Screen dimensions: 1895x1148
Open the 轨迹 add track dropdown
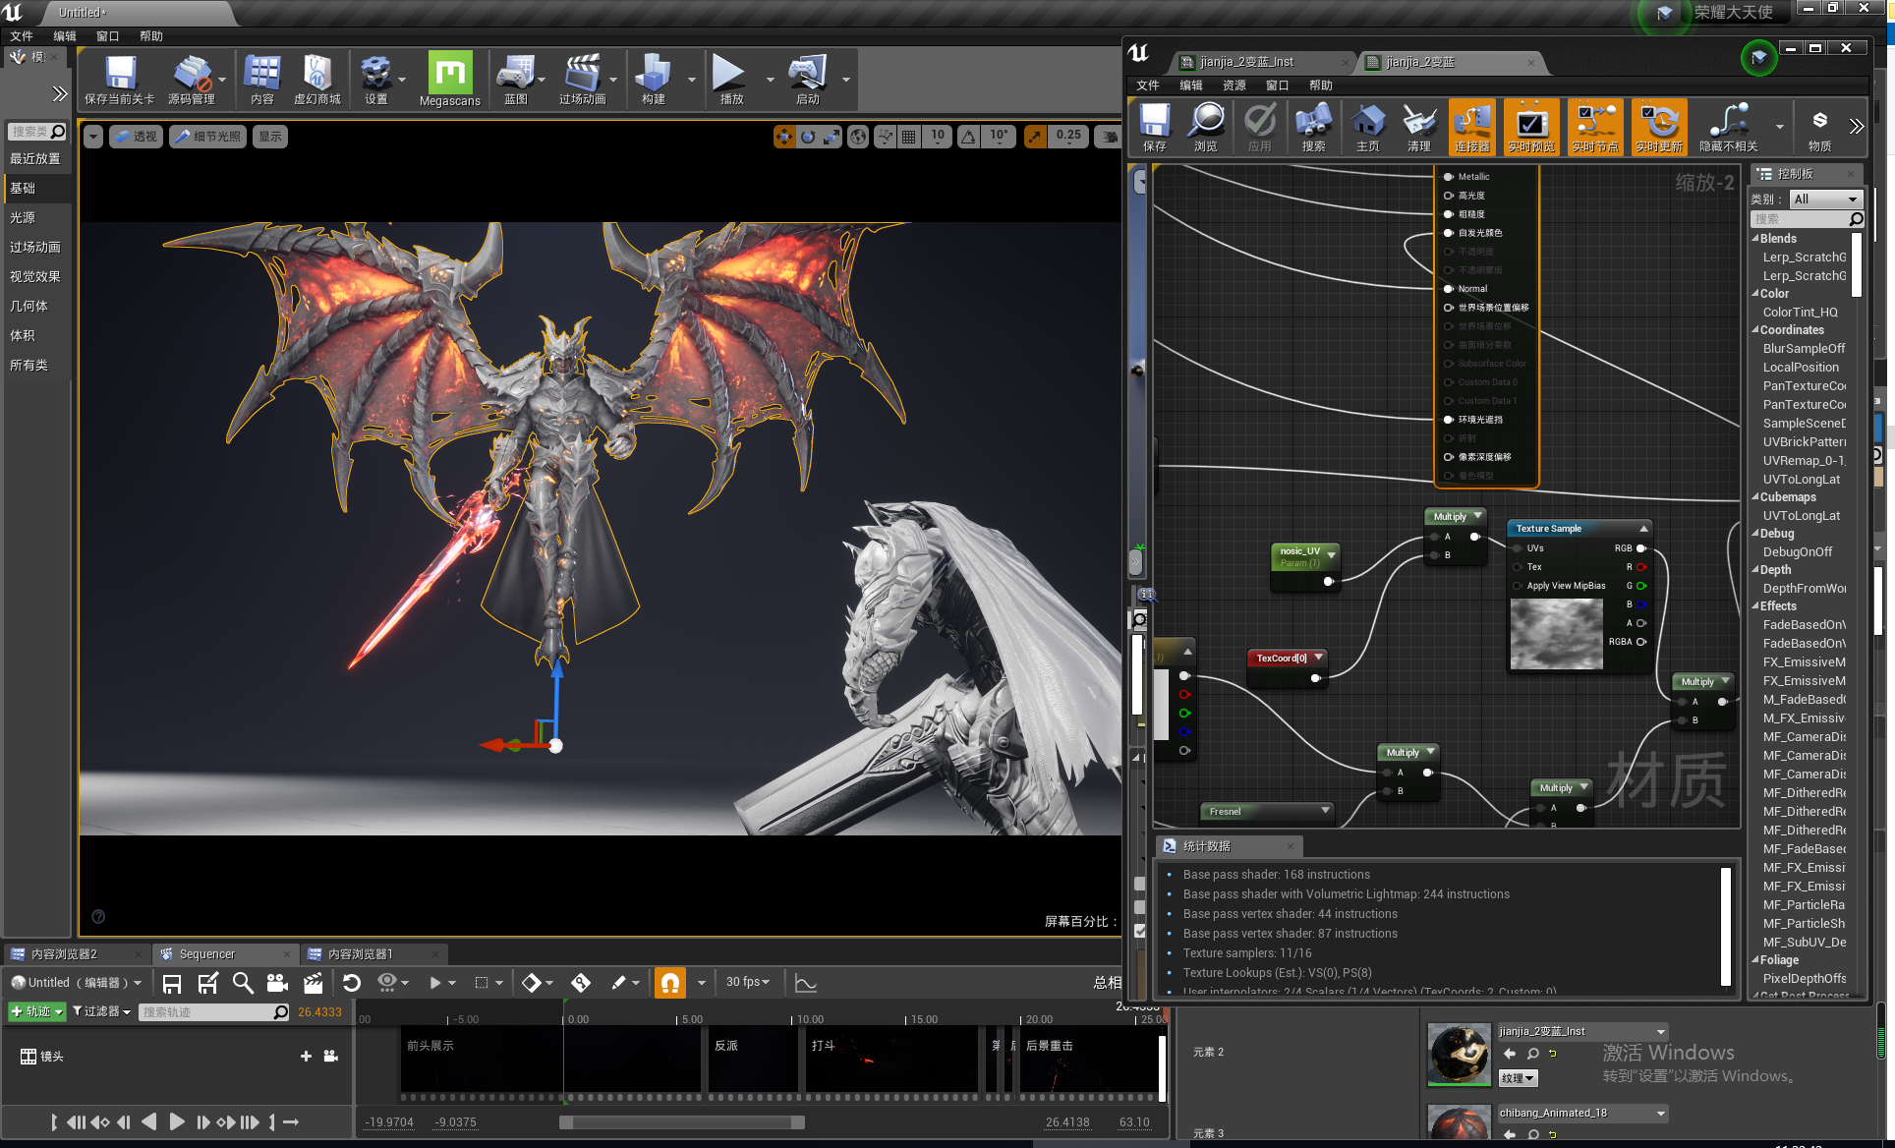click(36, 1011)
